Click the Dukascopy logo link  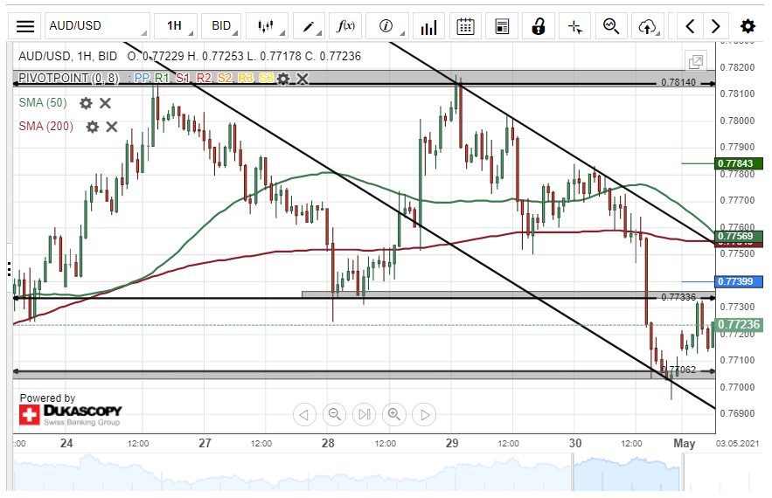(71, 414)
